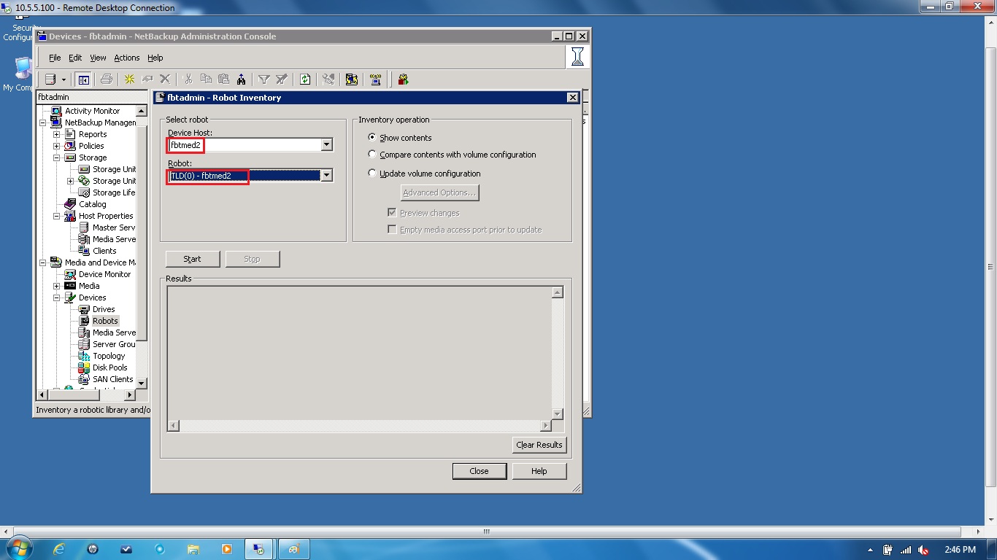Screen dimensions: 997x560
Task: Expand the Media tree node
Action: 56,286
